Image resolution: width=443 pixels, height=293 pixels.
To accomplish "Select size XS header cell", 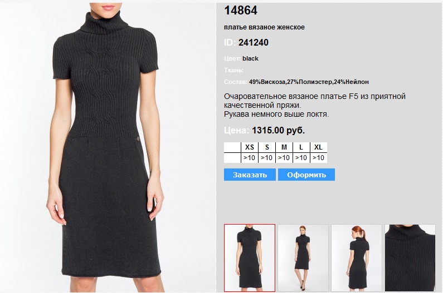I will (x=250, y=147).
